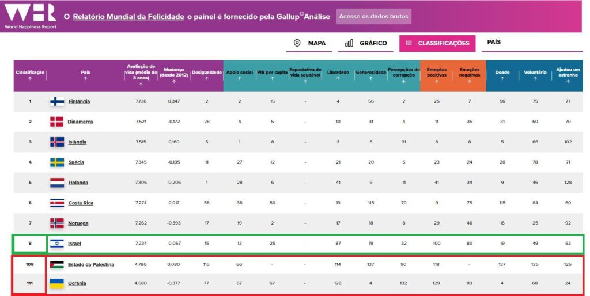Select the CLASSIFICAÇÕES tab

[437, 43]
